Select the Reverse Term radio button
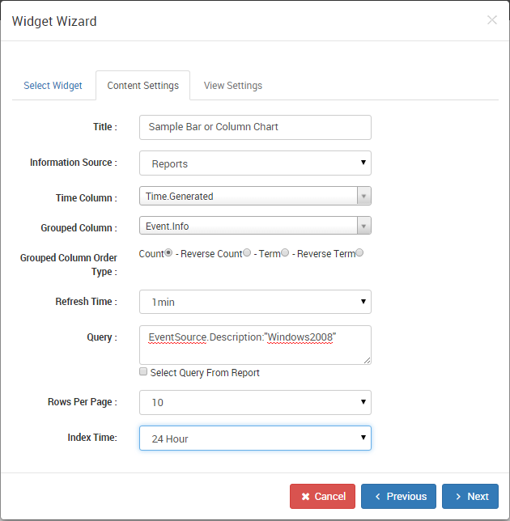 (359, 253)
